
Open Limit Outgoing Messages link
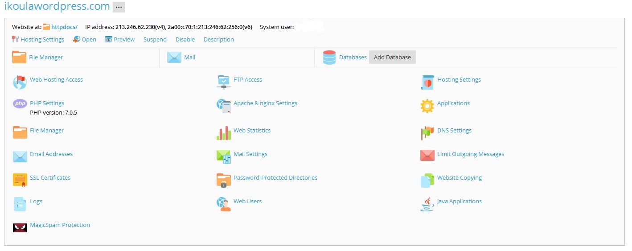click(471, 154)
